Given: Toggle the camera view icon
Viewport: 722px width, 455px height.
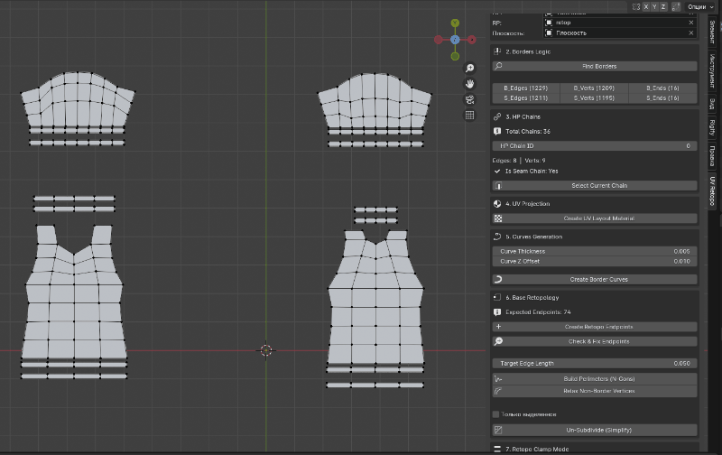Looking at the screenshot, I should (x=469, y=99).
